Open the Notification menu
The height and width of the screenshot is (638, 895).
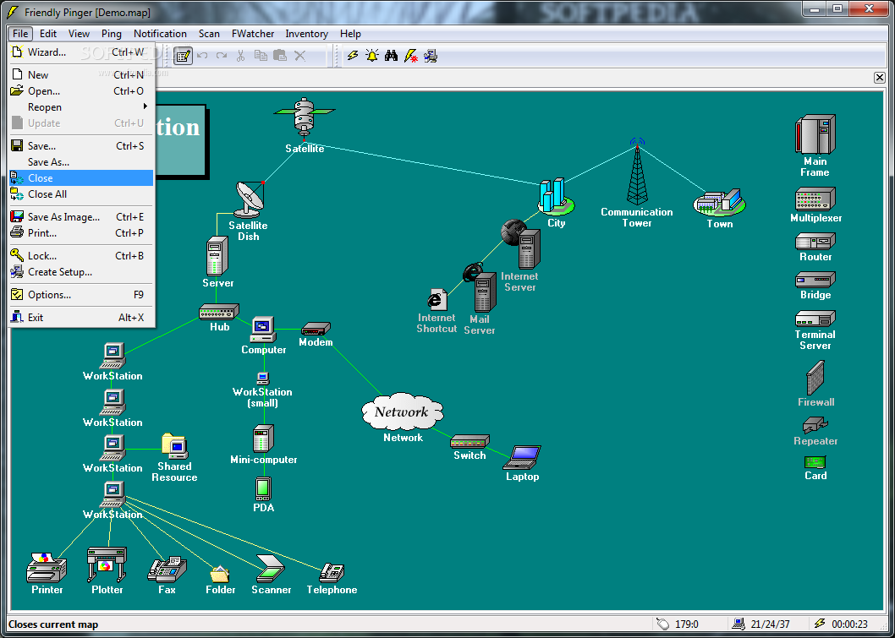(160, 34)
